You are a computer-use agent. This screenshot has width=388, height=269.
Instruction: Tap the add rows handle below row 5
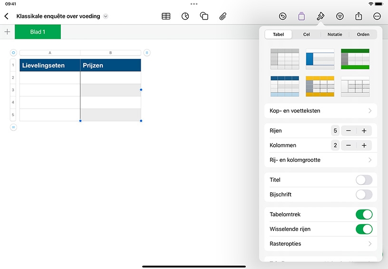point(13,127)
